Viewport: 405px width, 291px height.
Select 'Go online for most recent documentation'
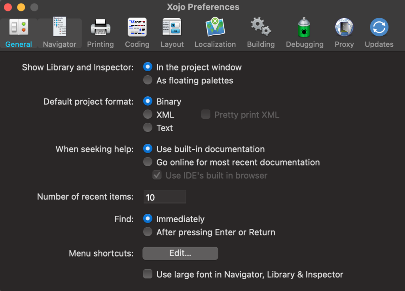click(x=148, y=162)
